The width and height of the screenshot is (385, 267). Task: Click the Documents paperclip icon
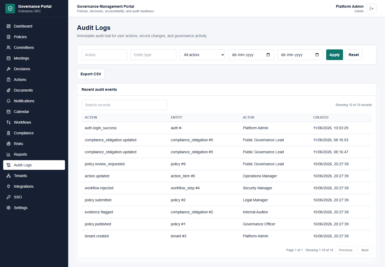[9, 90]
